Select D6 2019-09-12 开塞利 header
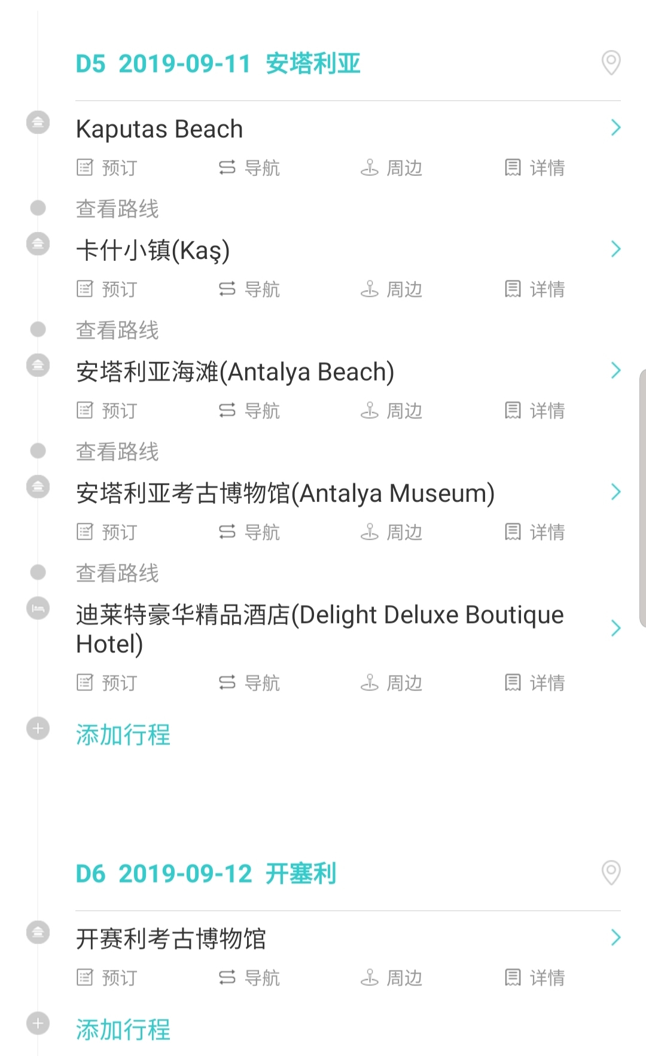646x1056 pixels. tap(206, 874)
